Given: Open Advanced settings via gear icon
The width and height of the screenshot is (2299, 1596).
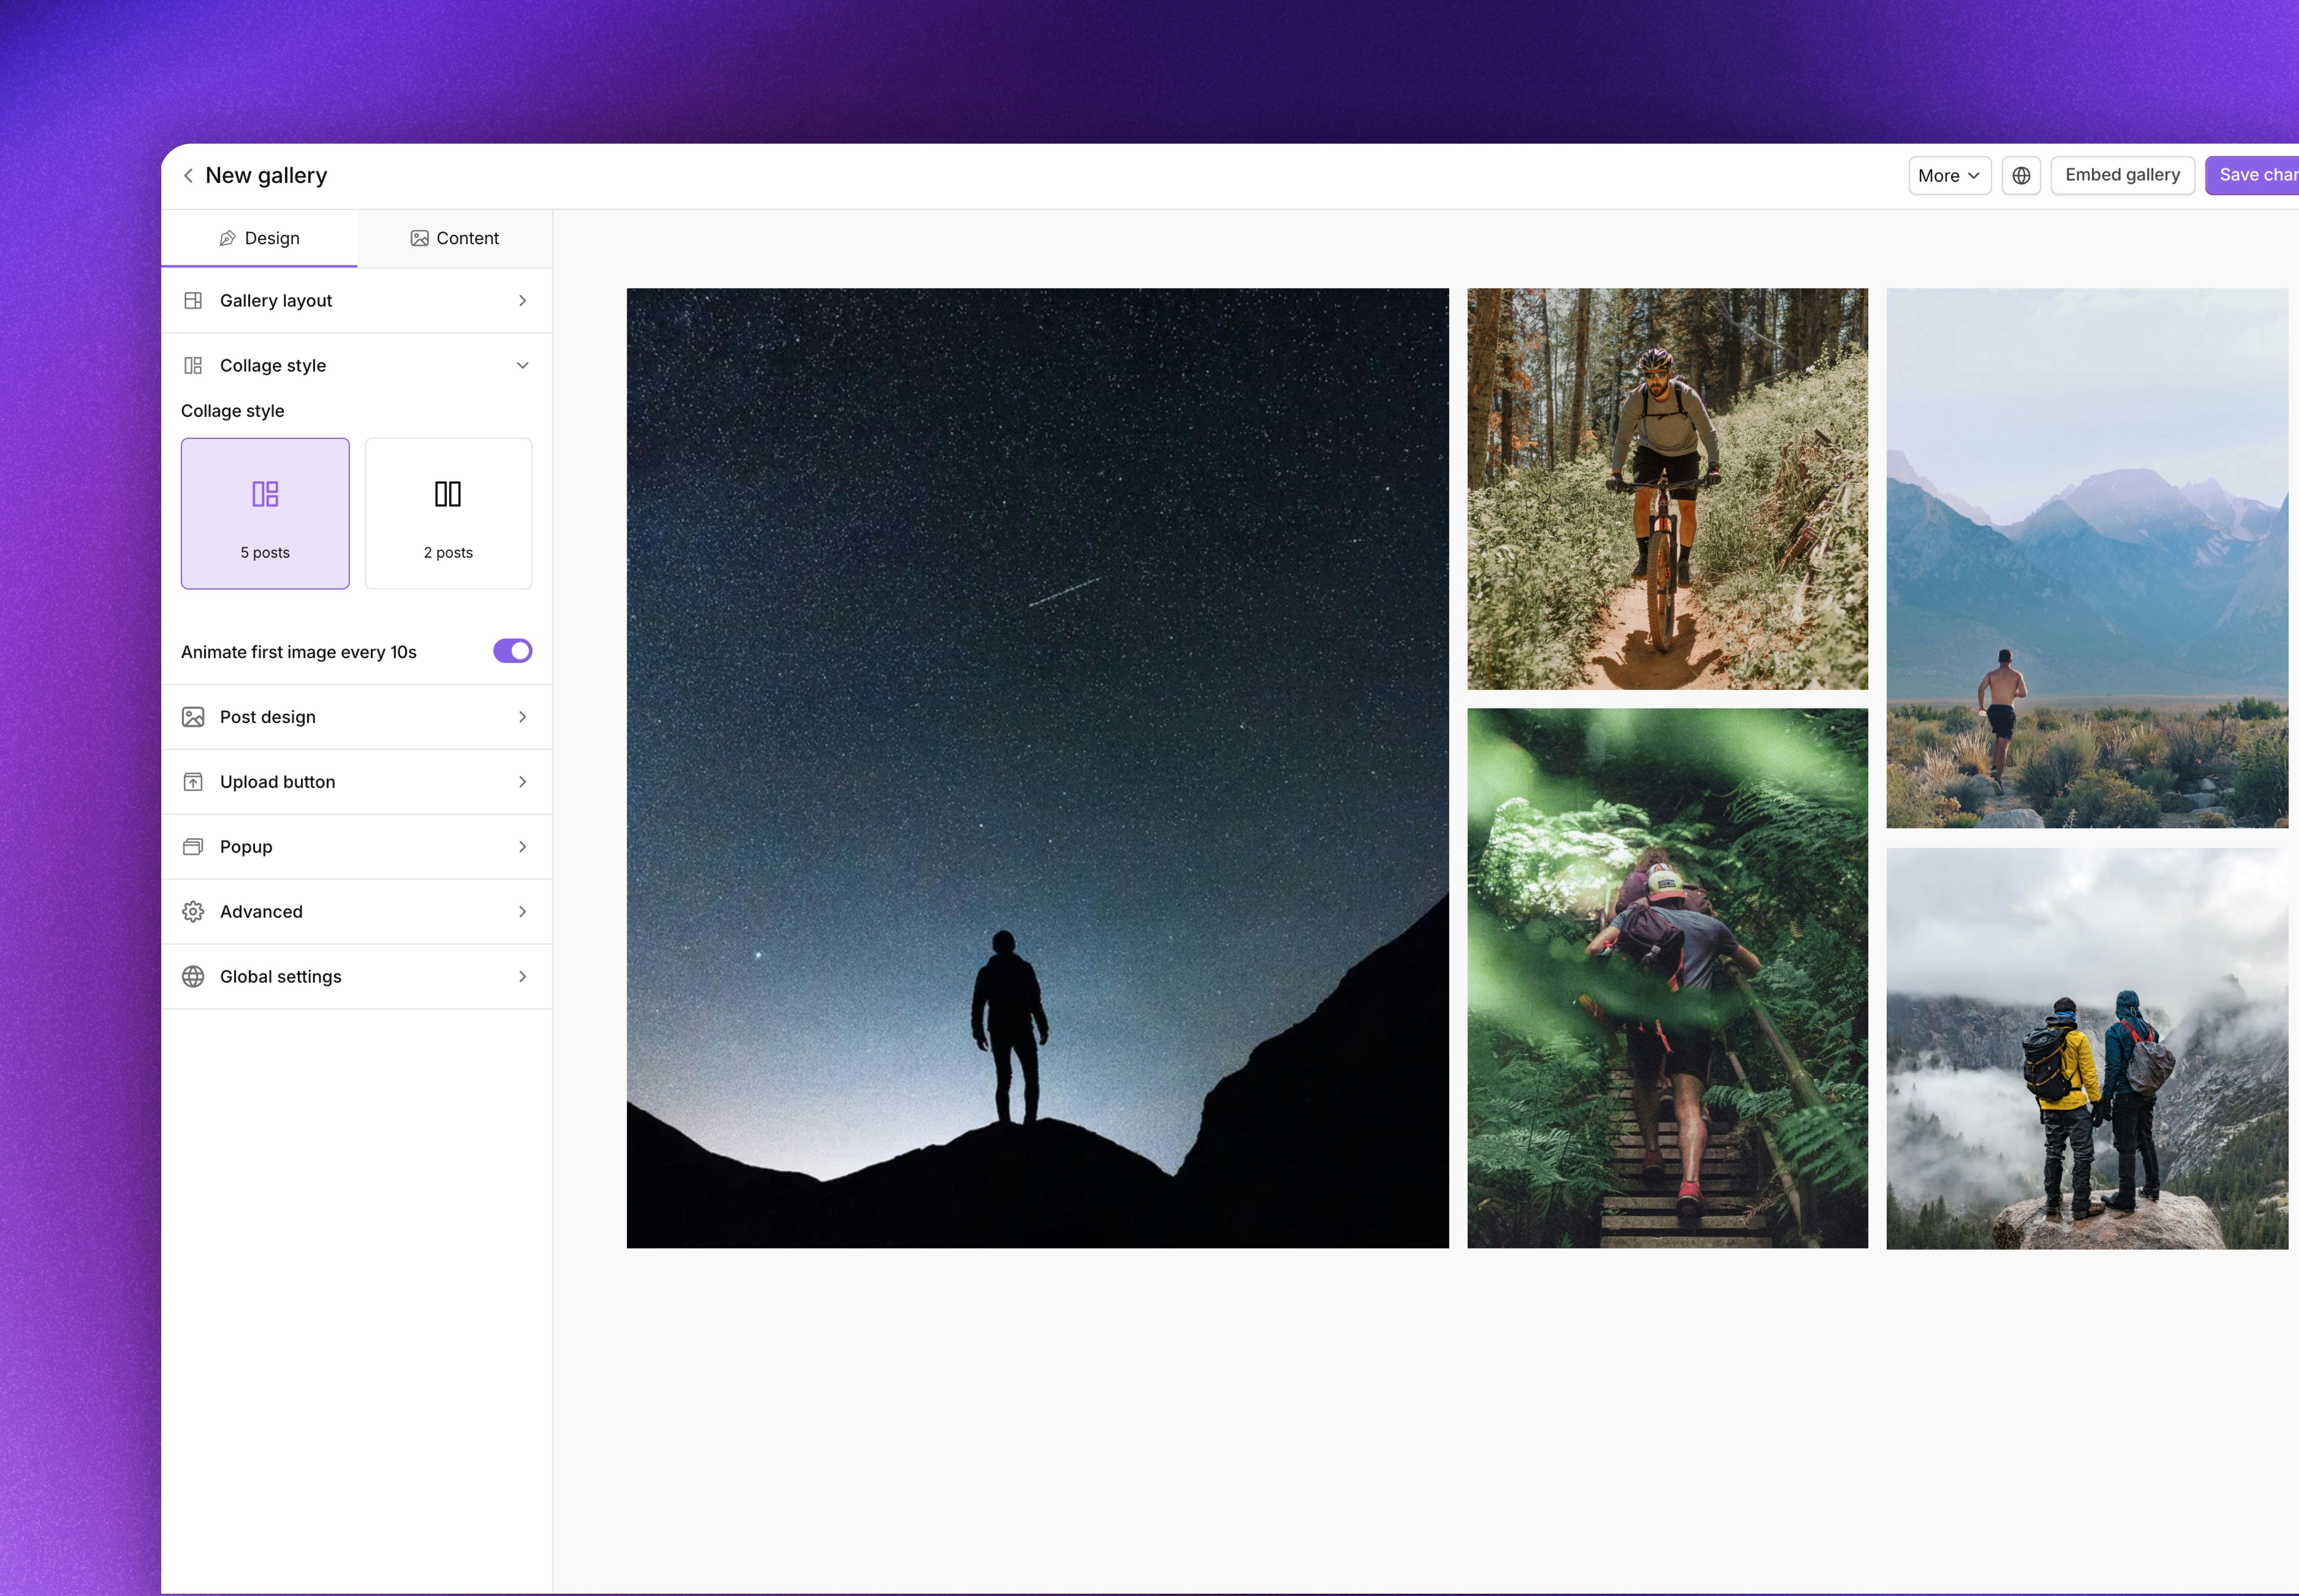Looking at the screenshot, I should (x=193, y=911).
